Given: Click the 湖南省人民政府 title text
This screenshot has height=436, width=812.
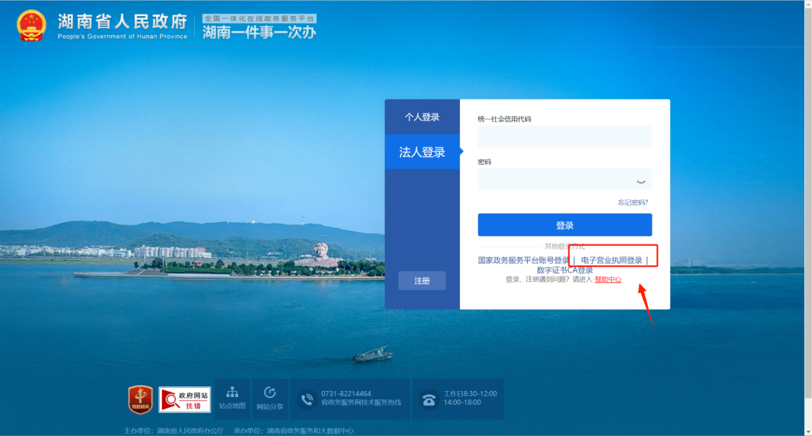Looking at the screenshot, I should click(x=122, y=21).
